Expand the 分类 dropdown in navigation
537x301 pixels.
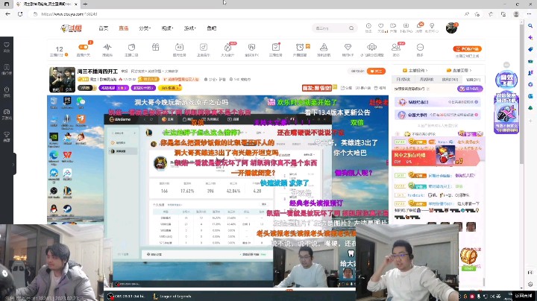point(145,28)
